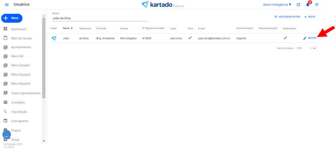This screenshot has width=336, height=152.
Task: Open Dashboard from the sidebar
Action: [x=18, y=29]
